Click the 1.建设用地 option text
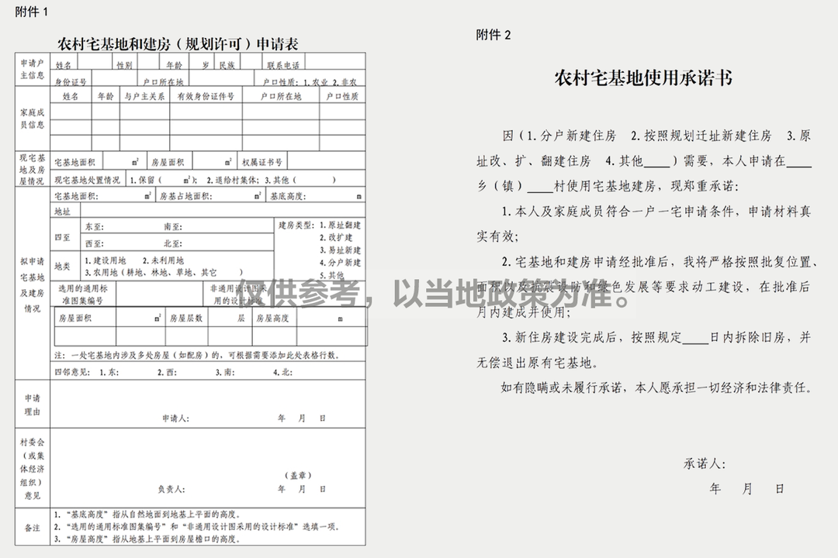838x558 pixels. [106, 260]
